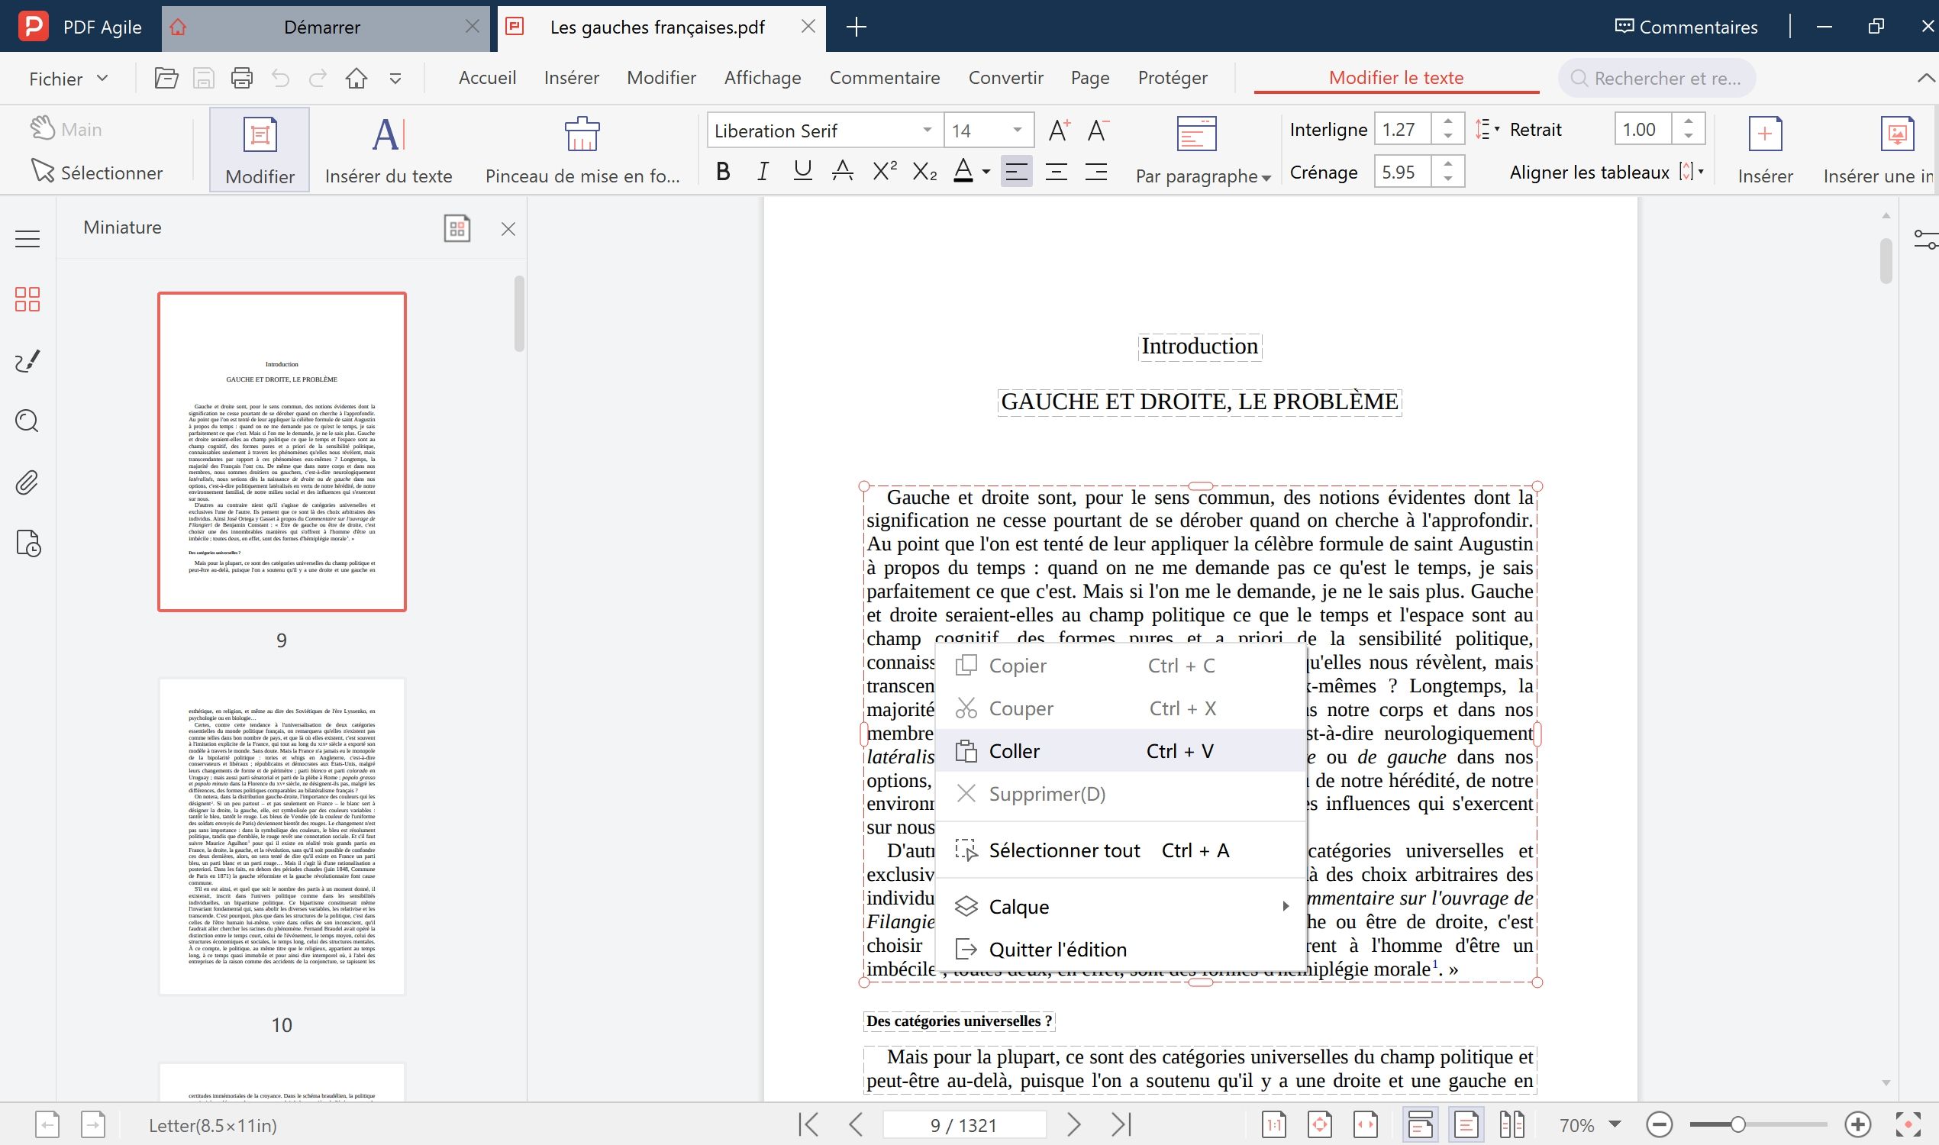Click the redo arrow icon
Screen dimensions: 1939x1145
pos(318,78)
